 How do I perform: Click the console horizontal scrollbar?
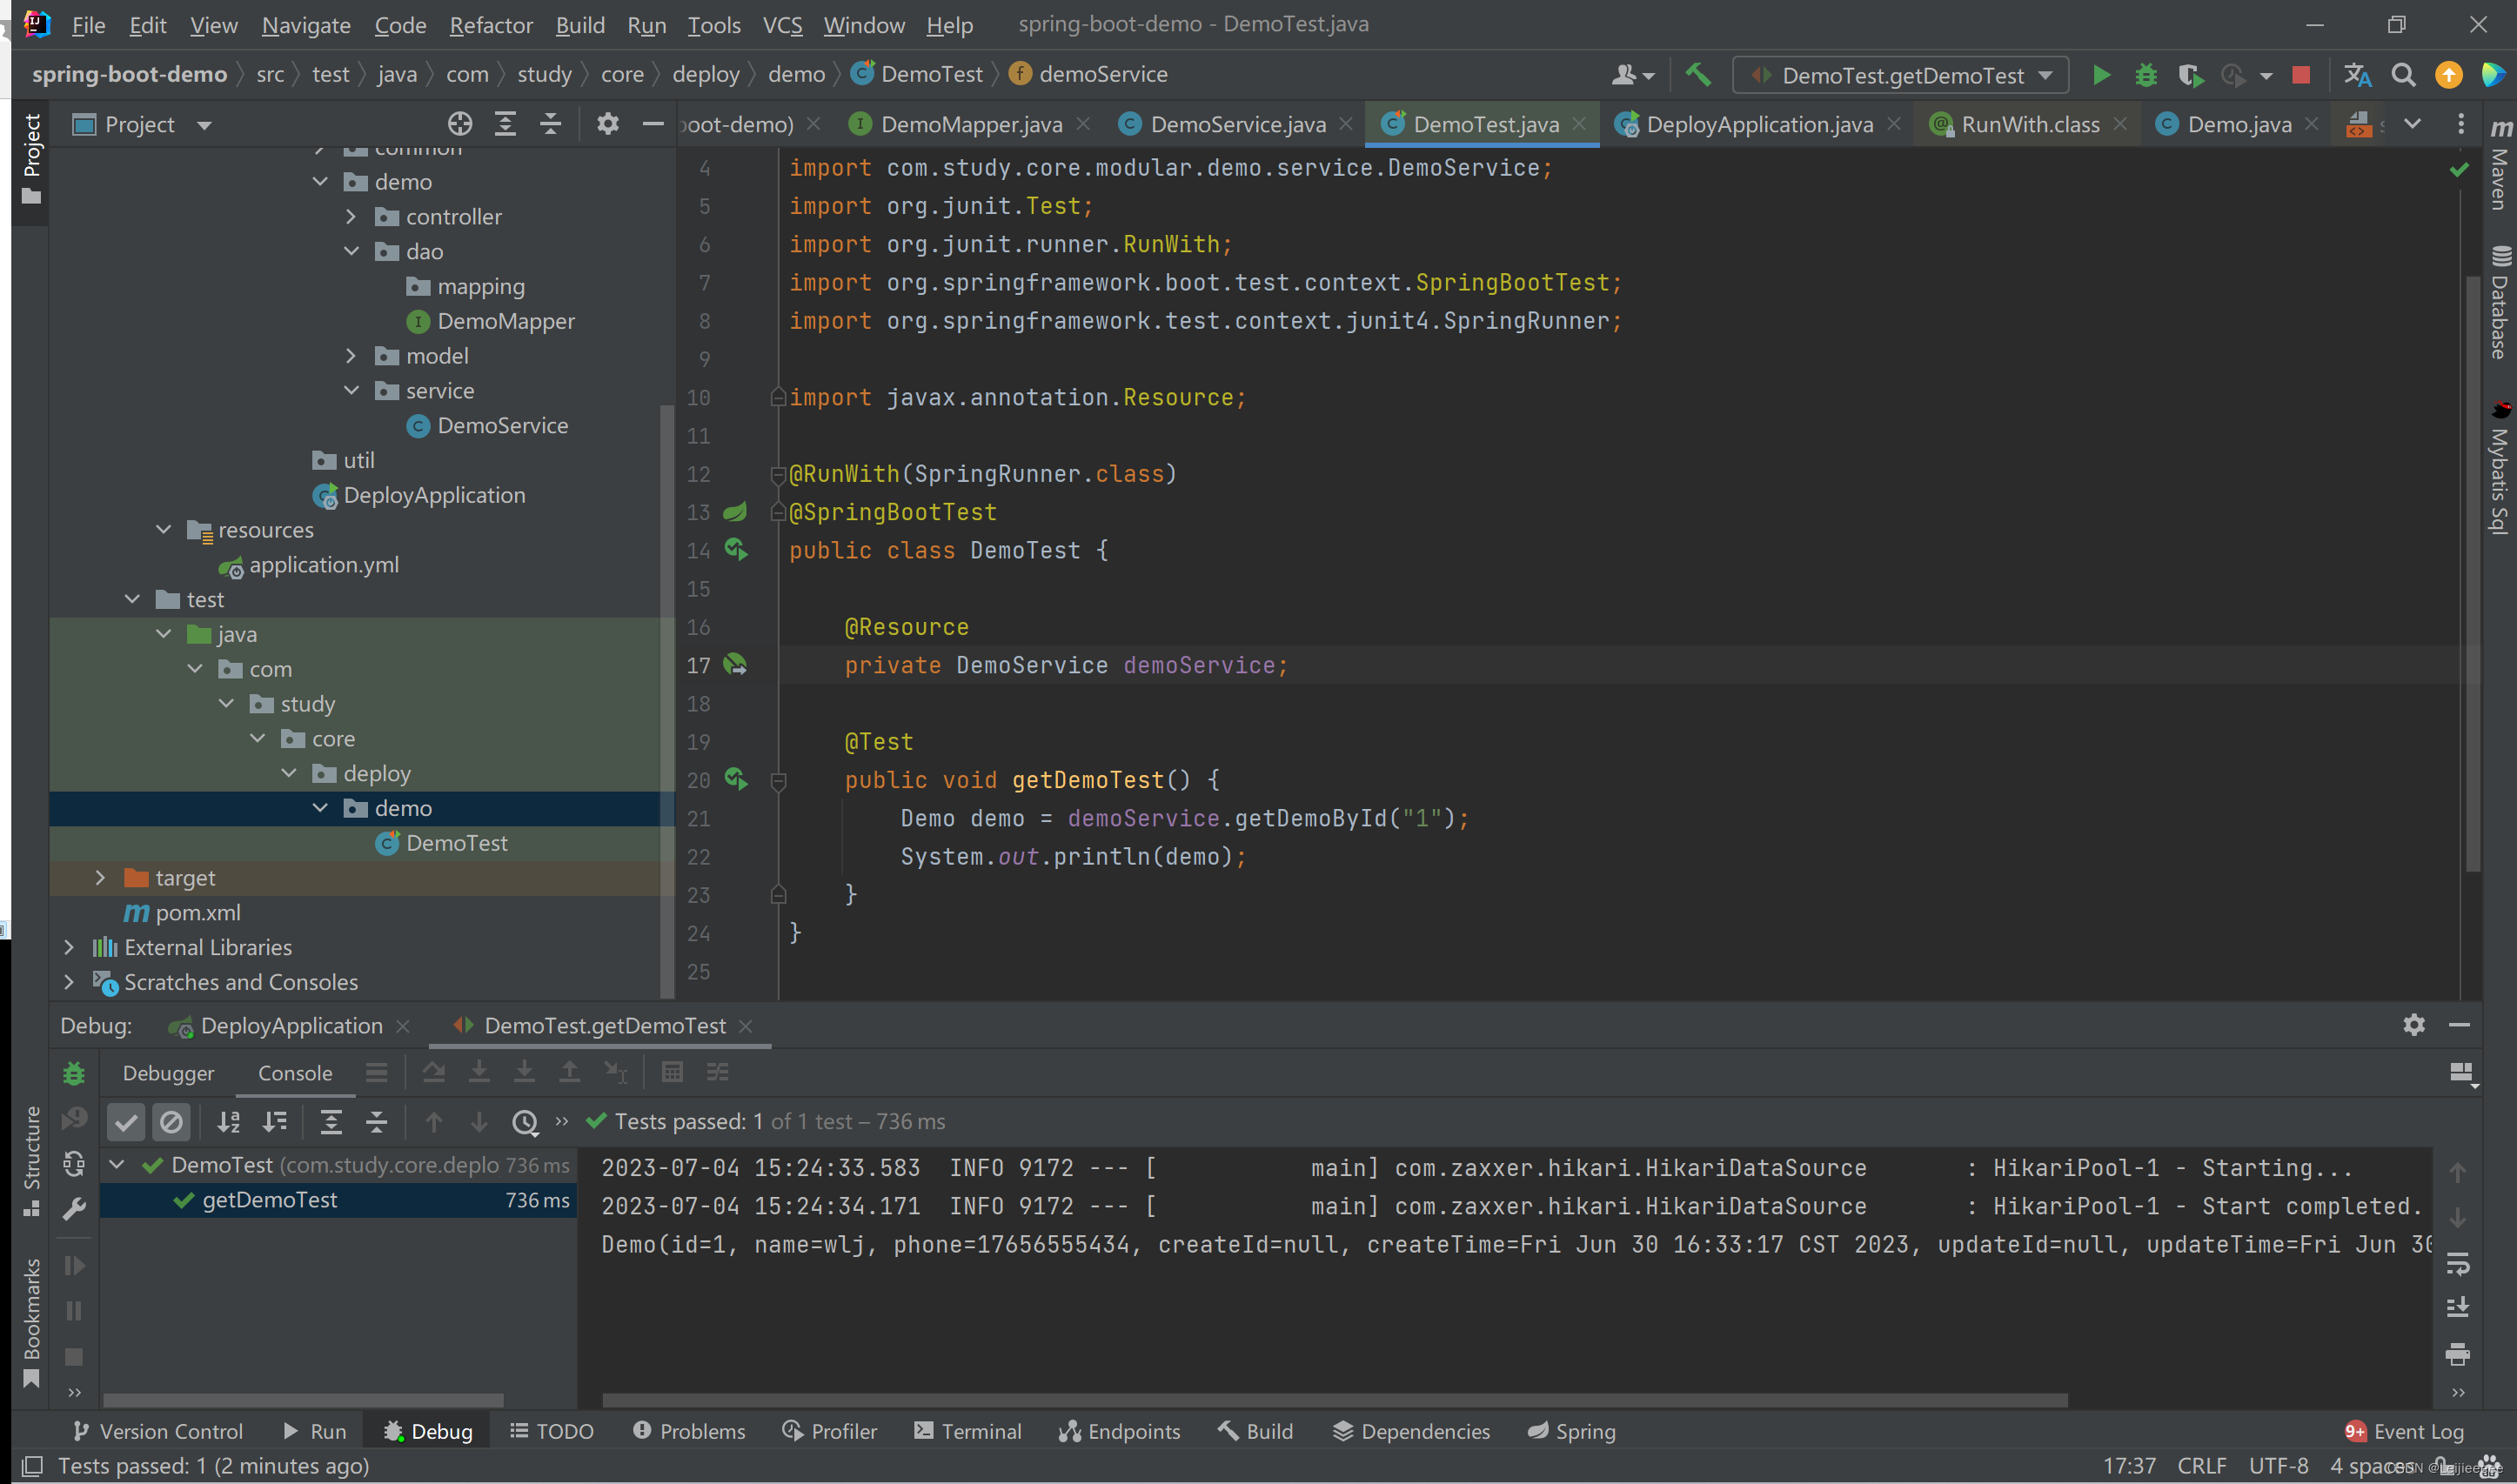1334,1400
